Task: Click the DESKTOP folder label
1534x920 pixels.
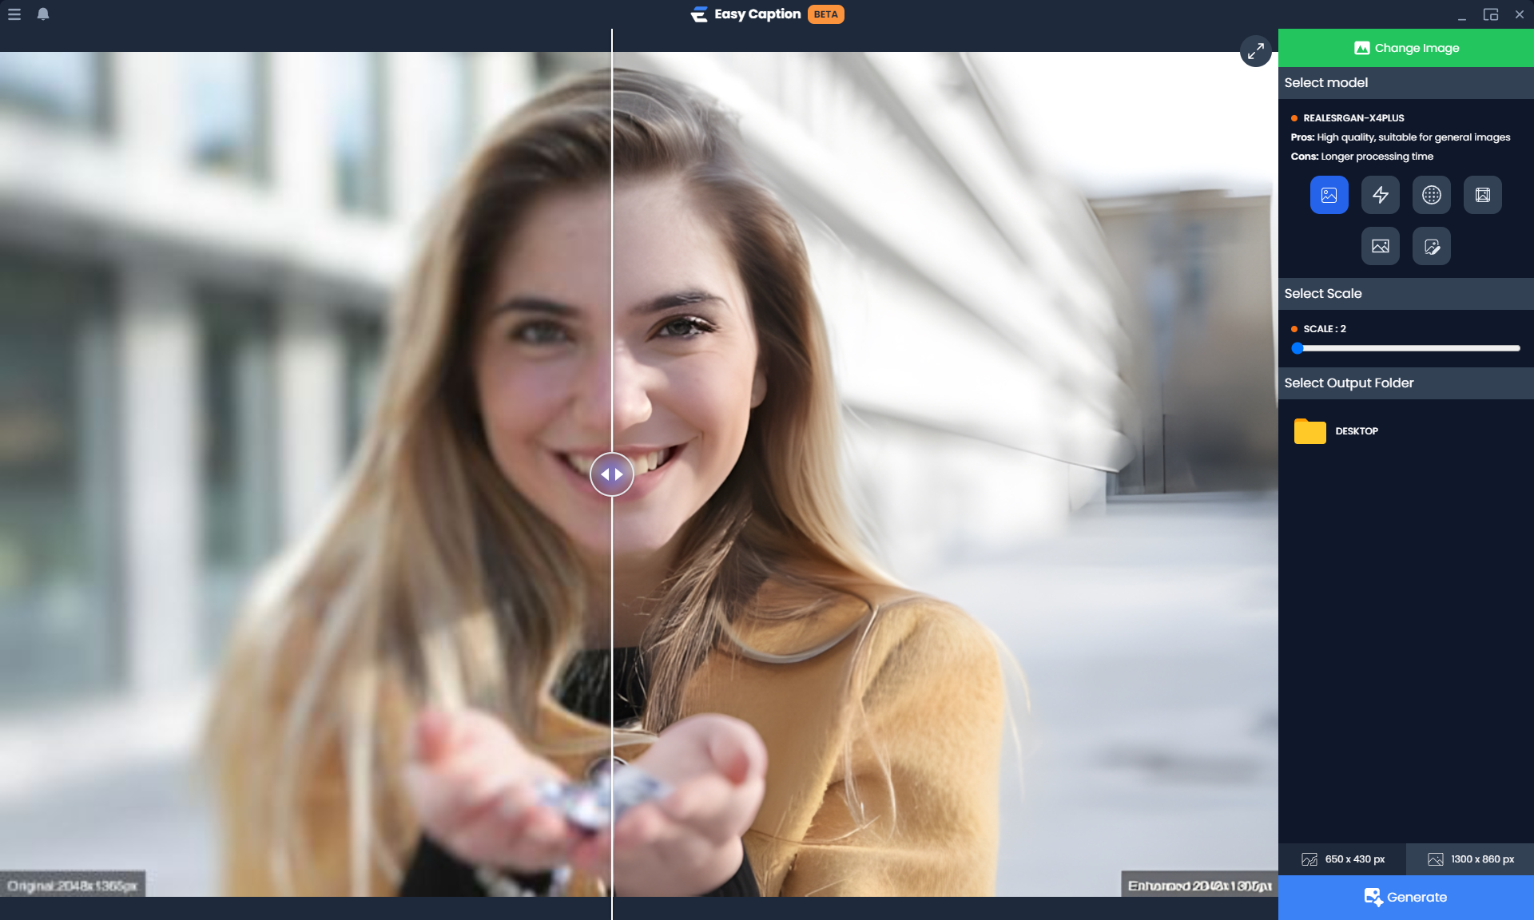Action: [1357, 431]
